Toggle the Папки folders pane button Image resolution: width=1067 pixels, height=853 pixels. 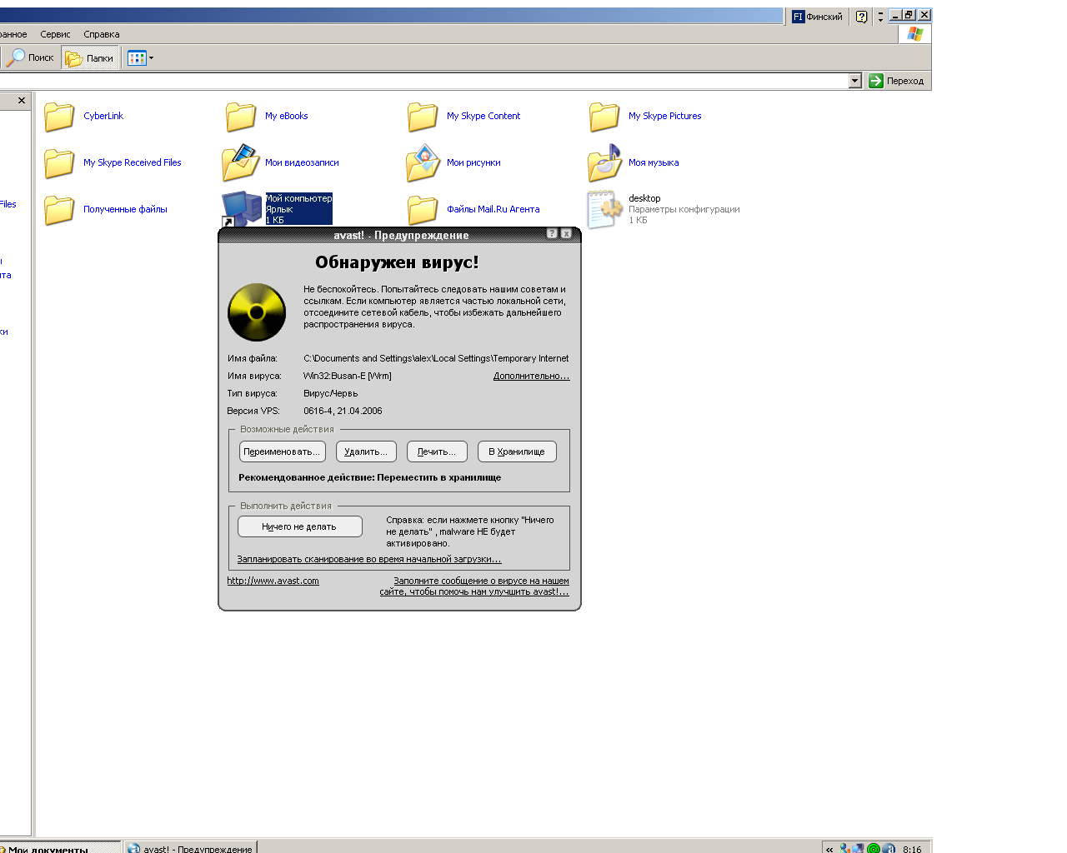90,58
